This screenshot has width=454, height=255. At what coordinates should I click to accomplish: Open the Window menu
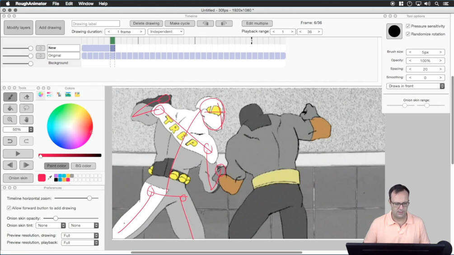(x=86, y=4)
